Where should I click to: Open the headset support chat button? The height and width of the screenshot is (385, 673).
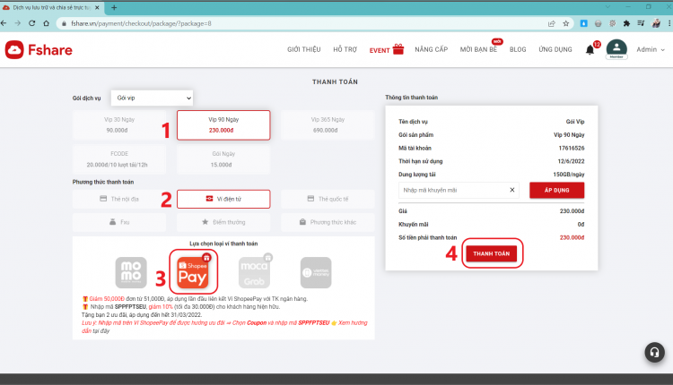pyautogui.click(x=654, y=352)
